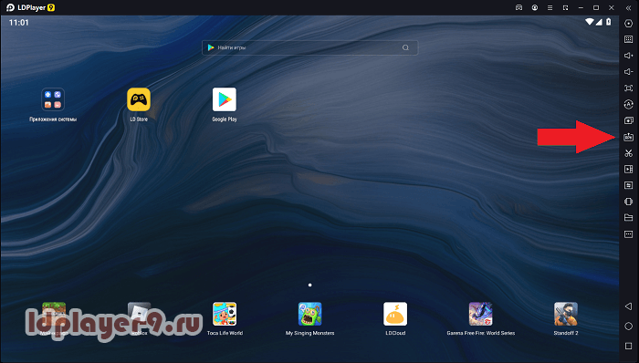Screen dimensions: 639x363
Task: Click the LDPlayer logo in title bar
Action: point(30,7)
